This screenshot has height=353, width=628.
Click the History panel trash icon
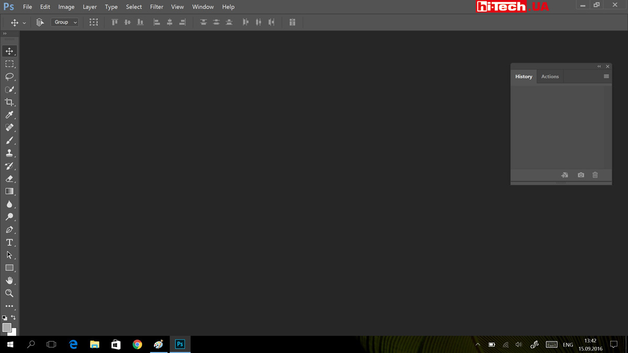(x=595, y=175)
